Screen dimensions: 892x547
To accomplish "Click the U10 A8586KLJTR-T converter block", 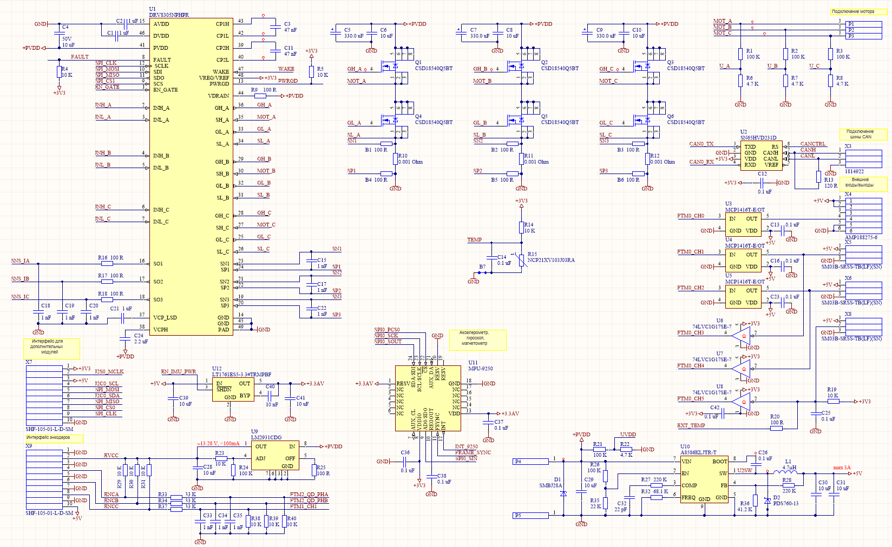I will pyautogui.click(x=704, y=479).
